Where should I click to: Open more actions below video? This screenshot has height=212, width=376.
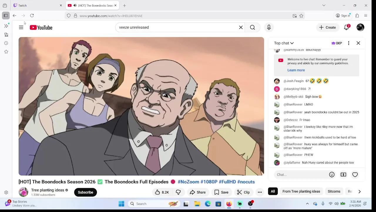pos(260,192)
